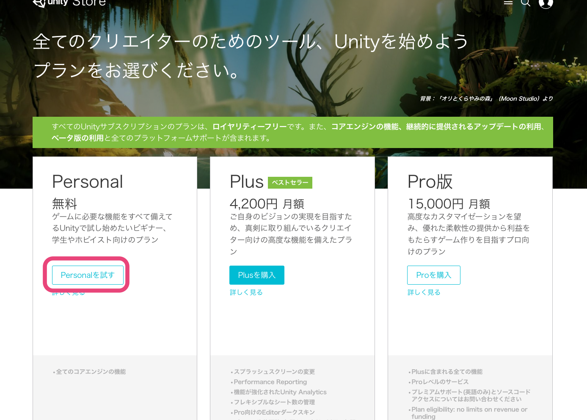
Task: Click the Pro plan description paragraph
Action: point(468,234)
